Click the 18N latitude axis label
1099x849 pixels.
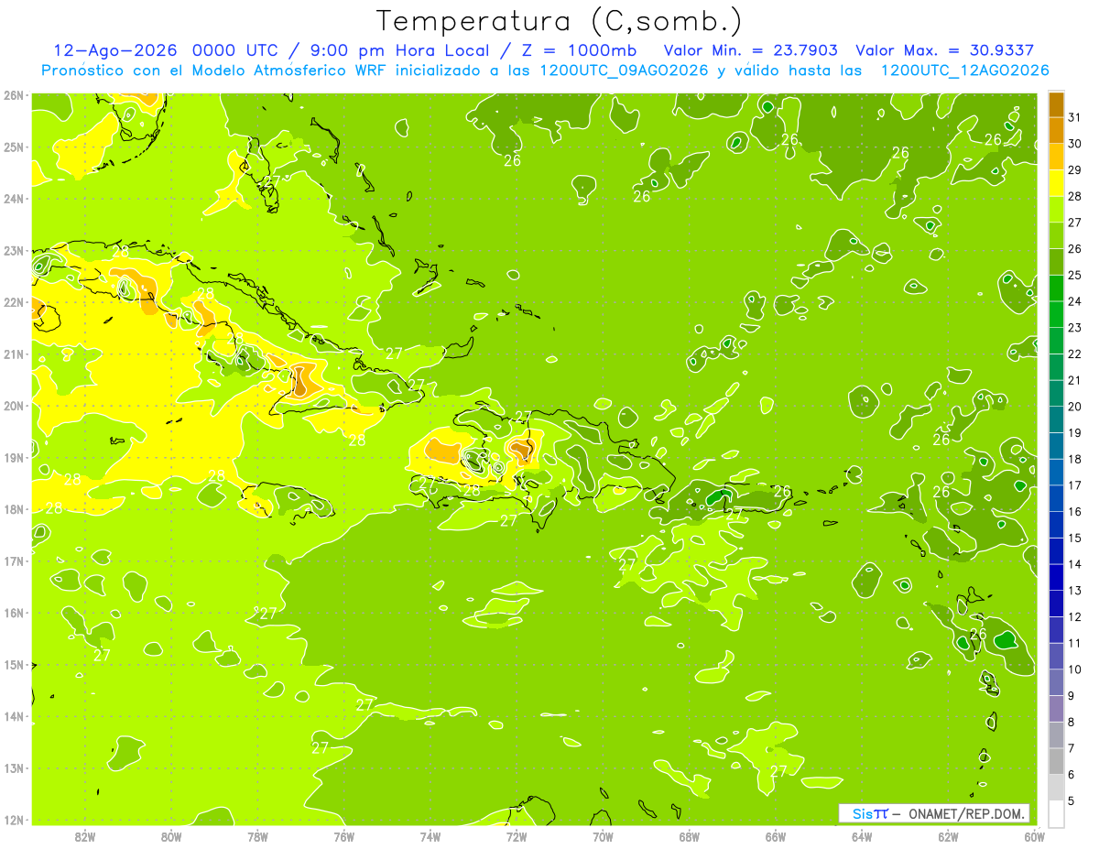14,509
